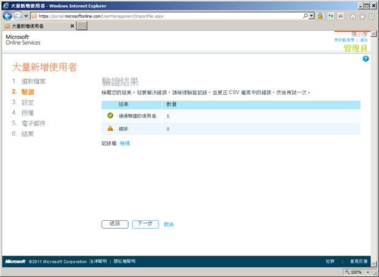Click the zoom magnifier icon in status bar
Screen dimensions: 379x277
point(347,272)
